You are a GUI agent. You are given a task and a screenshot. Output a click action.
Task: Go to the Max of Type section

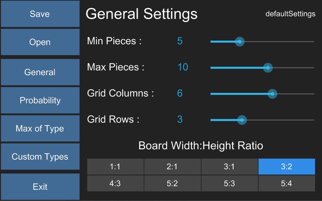pyautogui.click(x=40, y=128)
